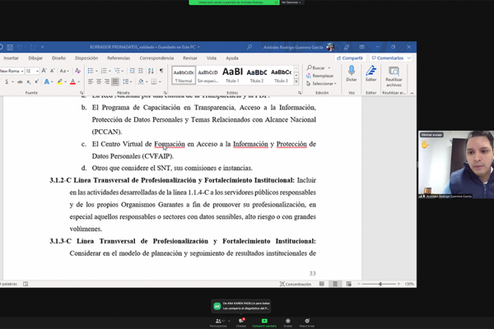
Task: Click the shading paint bucket icon
Action: (x=141, y=82)
